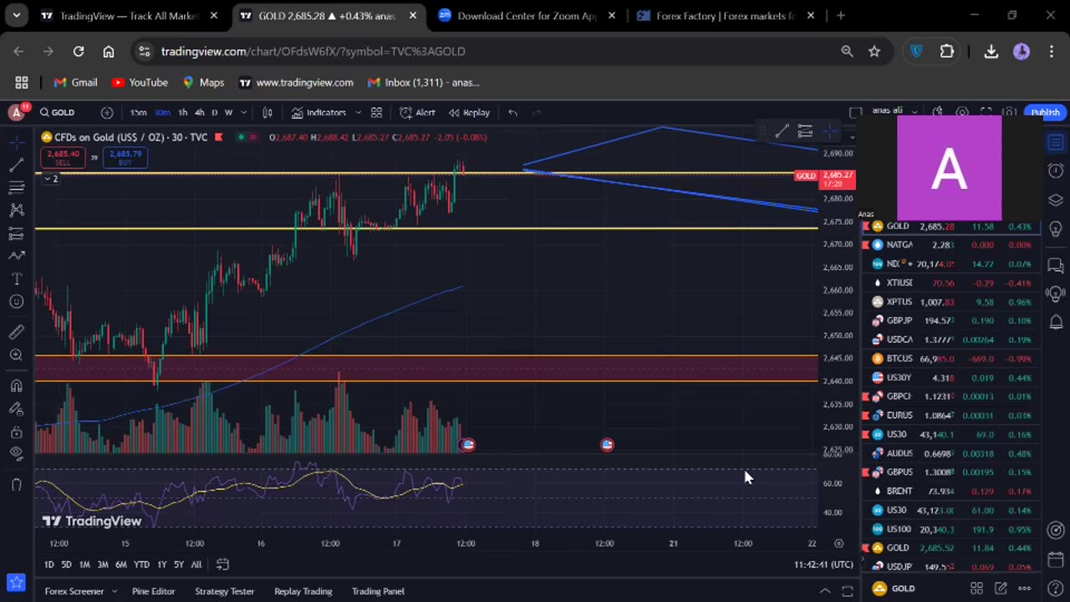Toggle the magnet mode tool

pos(16,385)
